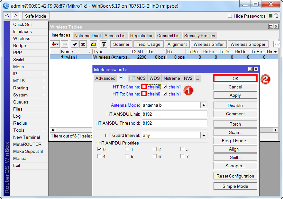This screenshot has height=199, width=283.
Task: Click the undo arrow icon
Action: [7, 16]
